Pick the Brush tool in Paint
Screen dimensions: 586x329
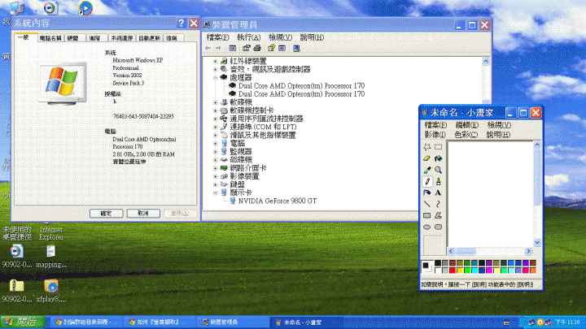pyautogui.click(x=439, y=181)
